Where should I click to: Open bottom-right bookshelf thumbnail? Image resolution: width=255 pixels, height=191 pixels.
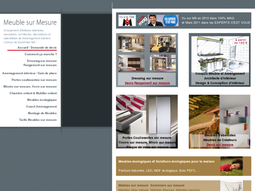pos(163,63)
